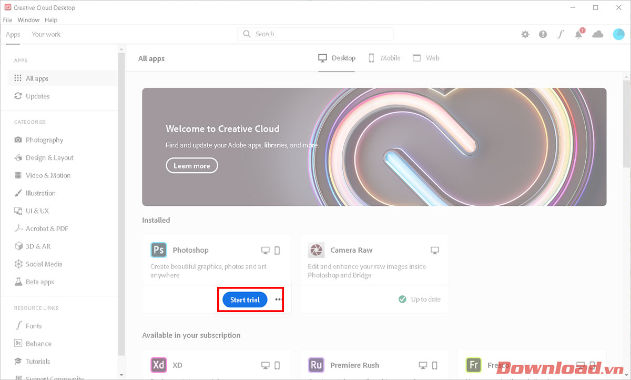This screenshot has width=631, height=380.
Task: Click the Camera Raw app icon
Action: pyautogui.click(x=316, y=249)
